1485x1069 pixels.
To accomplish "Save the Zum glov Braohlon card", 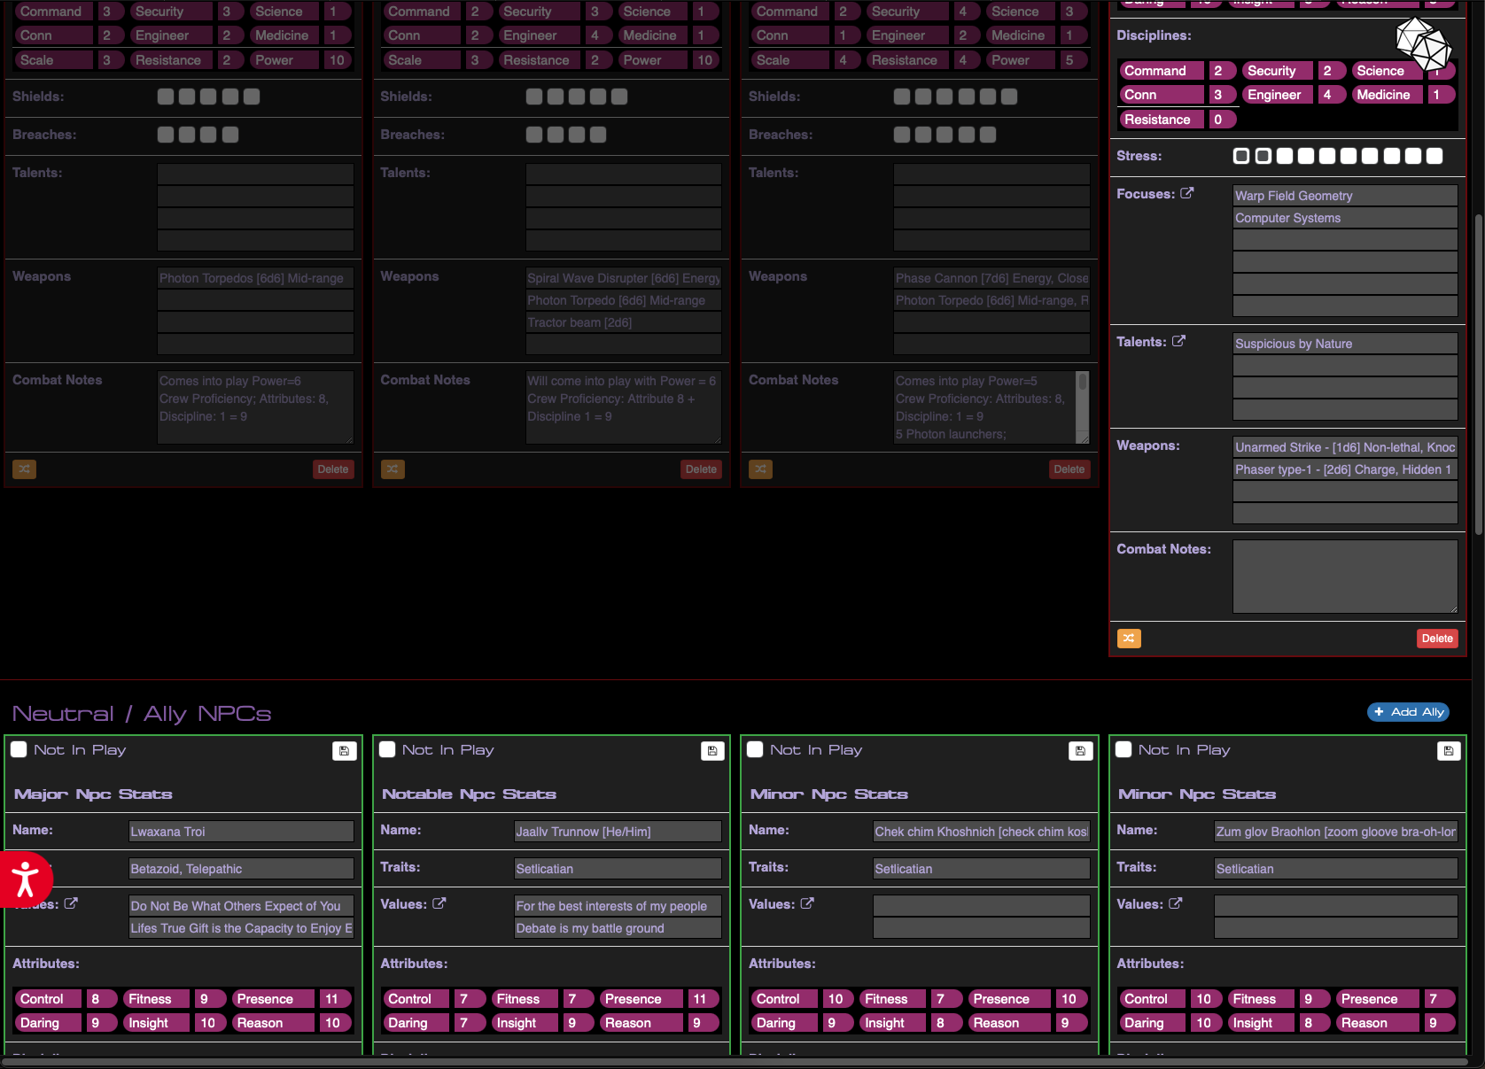I will pyautogui.click(x=1449, y=750).
